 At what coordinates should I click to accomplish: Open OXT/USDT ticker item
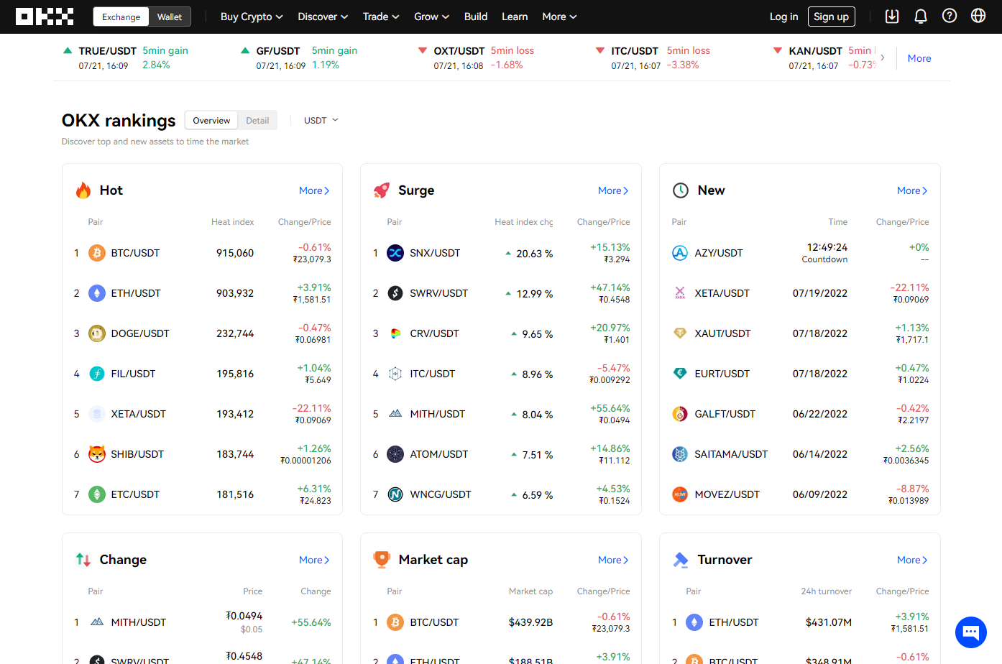coord(477,57)
